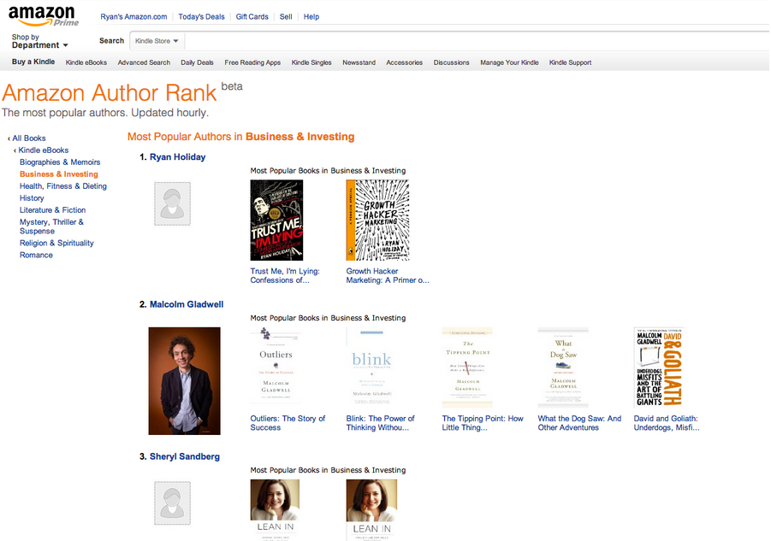Open the Kindle Store search category dropdown

157,41
